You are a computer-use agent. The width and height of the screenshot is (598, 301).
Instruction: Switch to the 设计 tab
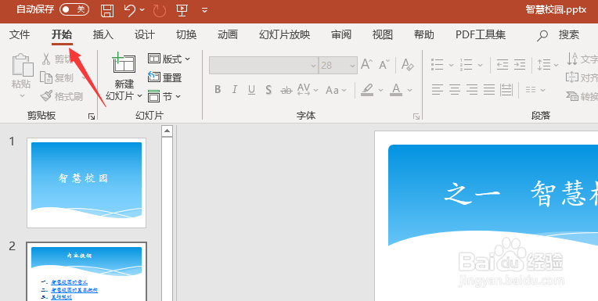(x=145, y=34)
